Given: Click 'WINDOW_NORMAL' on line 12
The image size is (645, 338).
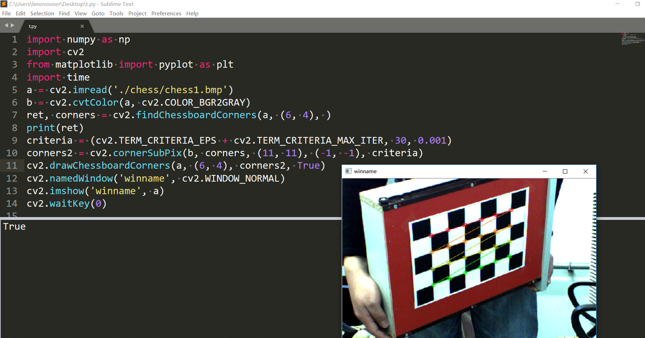Looking at the screenshot, I should (242, 178).
